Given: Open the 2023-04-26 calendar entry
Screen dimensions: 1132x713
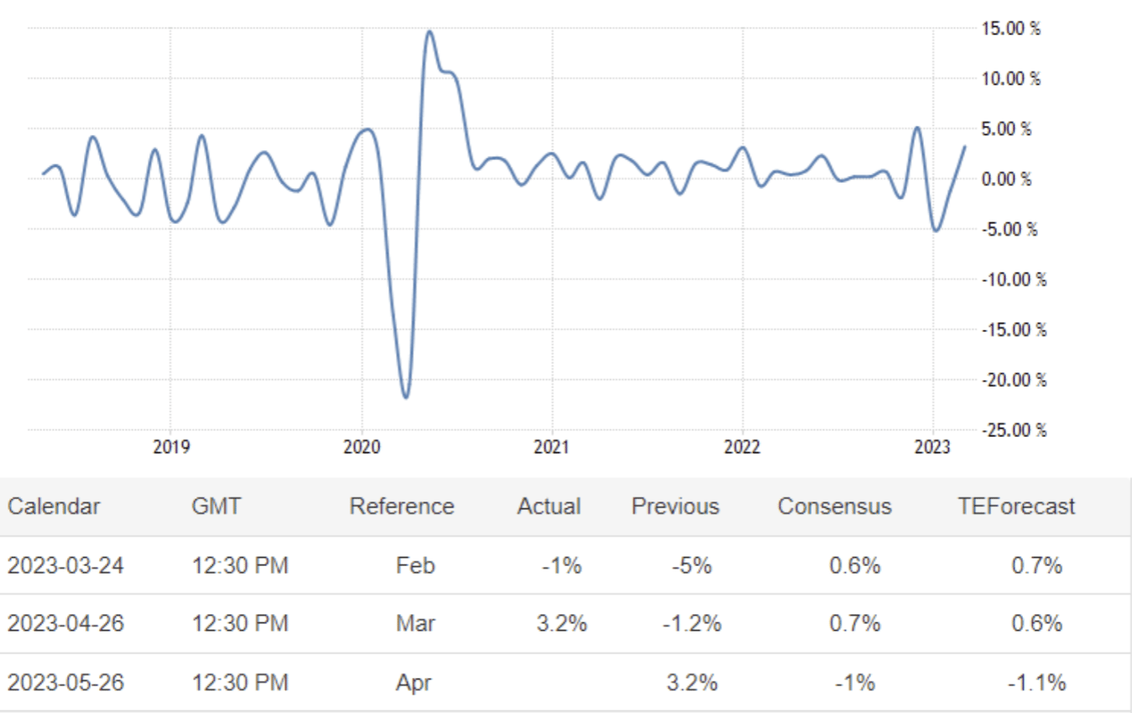Looking at the screenshot, I should tap(65, 624).
